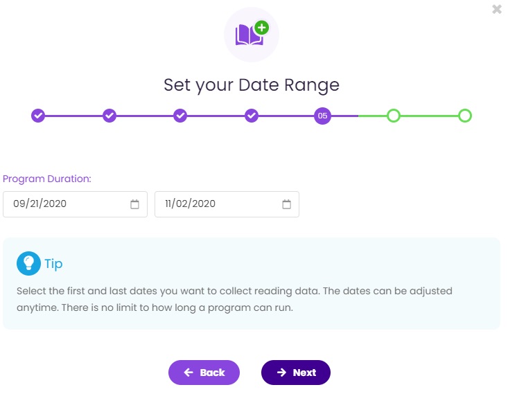Jump to first completed wizard step
508x394 pixels.
pyautogui.click(x=38, y=116)
